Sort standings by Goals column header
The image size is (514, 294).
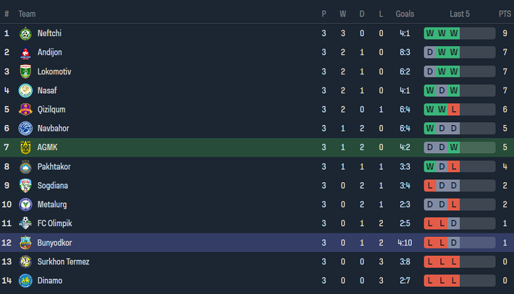pos(405,14)
